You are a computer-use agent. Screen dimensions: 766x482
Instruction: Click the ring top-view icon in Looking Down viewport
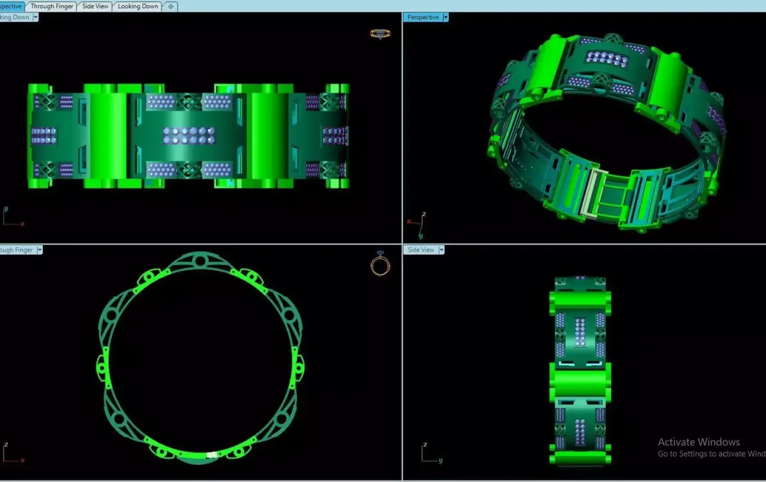pos(380,33)
